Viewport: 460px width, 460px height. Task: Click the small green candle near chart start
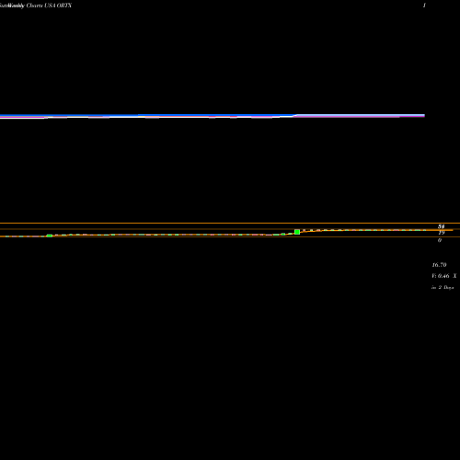point(50,236)
